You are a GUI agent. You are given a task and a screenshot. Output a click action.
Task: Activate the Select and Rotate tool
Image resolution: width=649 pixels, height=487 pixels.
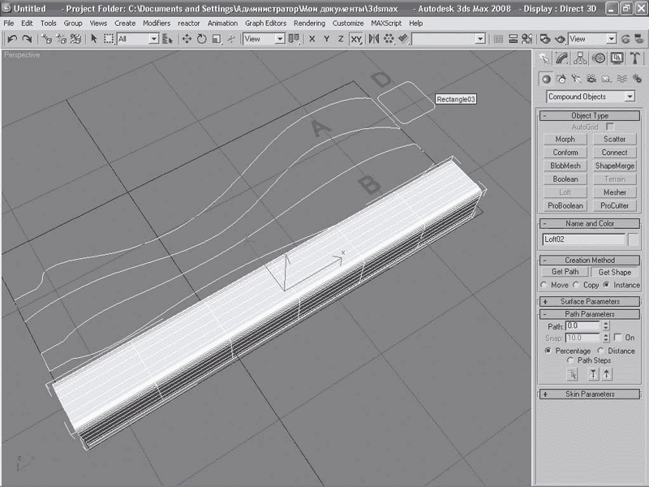pos(202,39)
